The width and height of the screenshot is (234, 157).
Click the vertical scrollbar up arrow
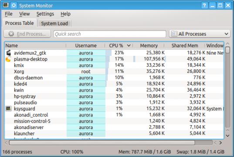[x=227, y=44]
